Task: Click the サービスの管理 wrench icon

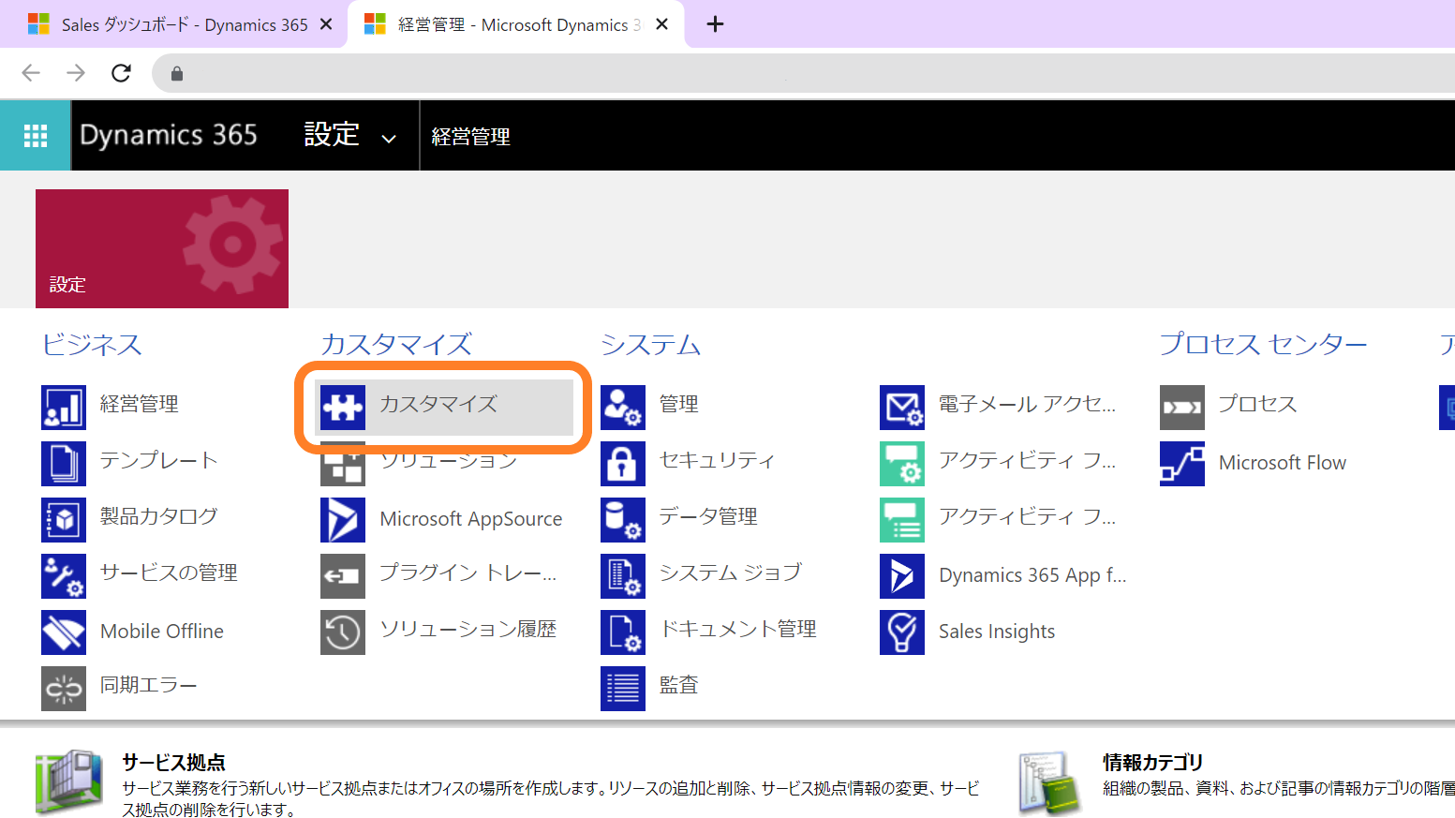Action: point(64,576)
